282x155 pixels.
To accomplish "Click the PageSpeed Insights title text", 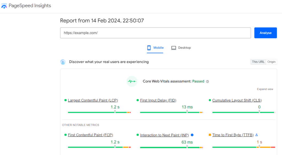I will pos(30,6).
